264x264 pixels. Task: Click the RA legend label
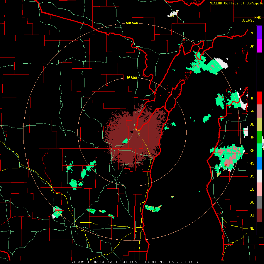coord(252,150)
